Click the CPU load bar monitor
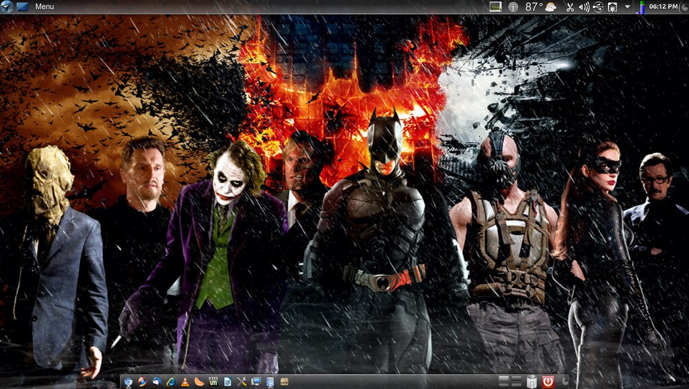The width and height of the screenshot is (689, 389). tap(641, 7)
